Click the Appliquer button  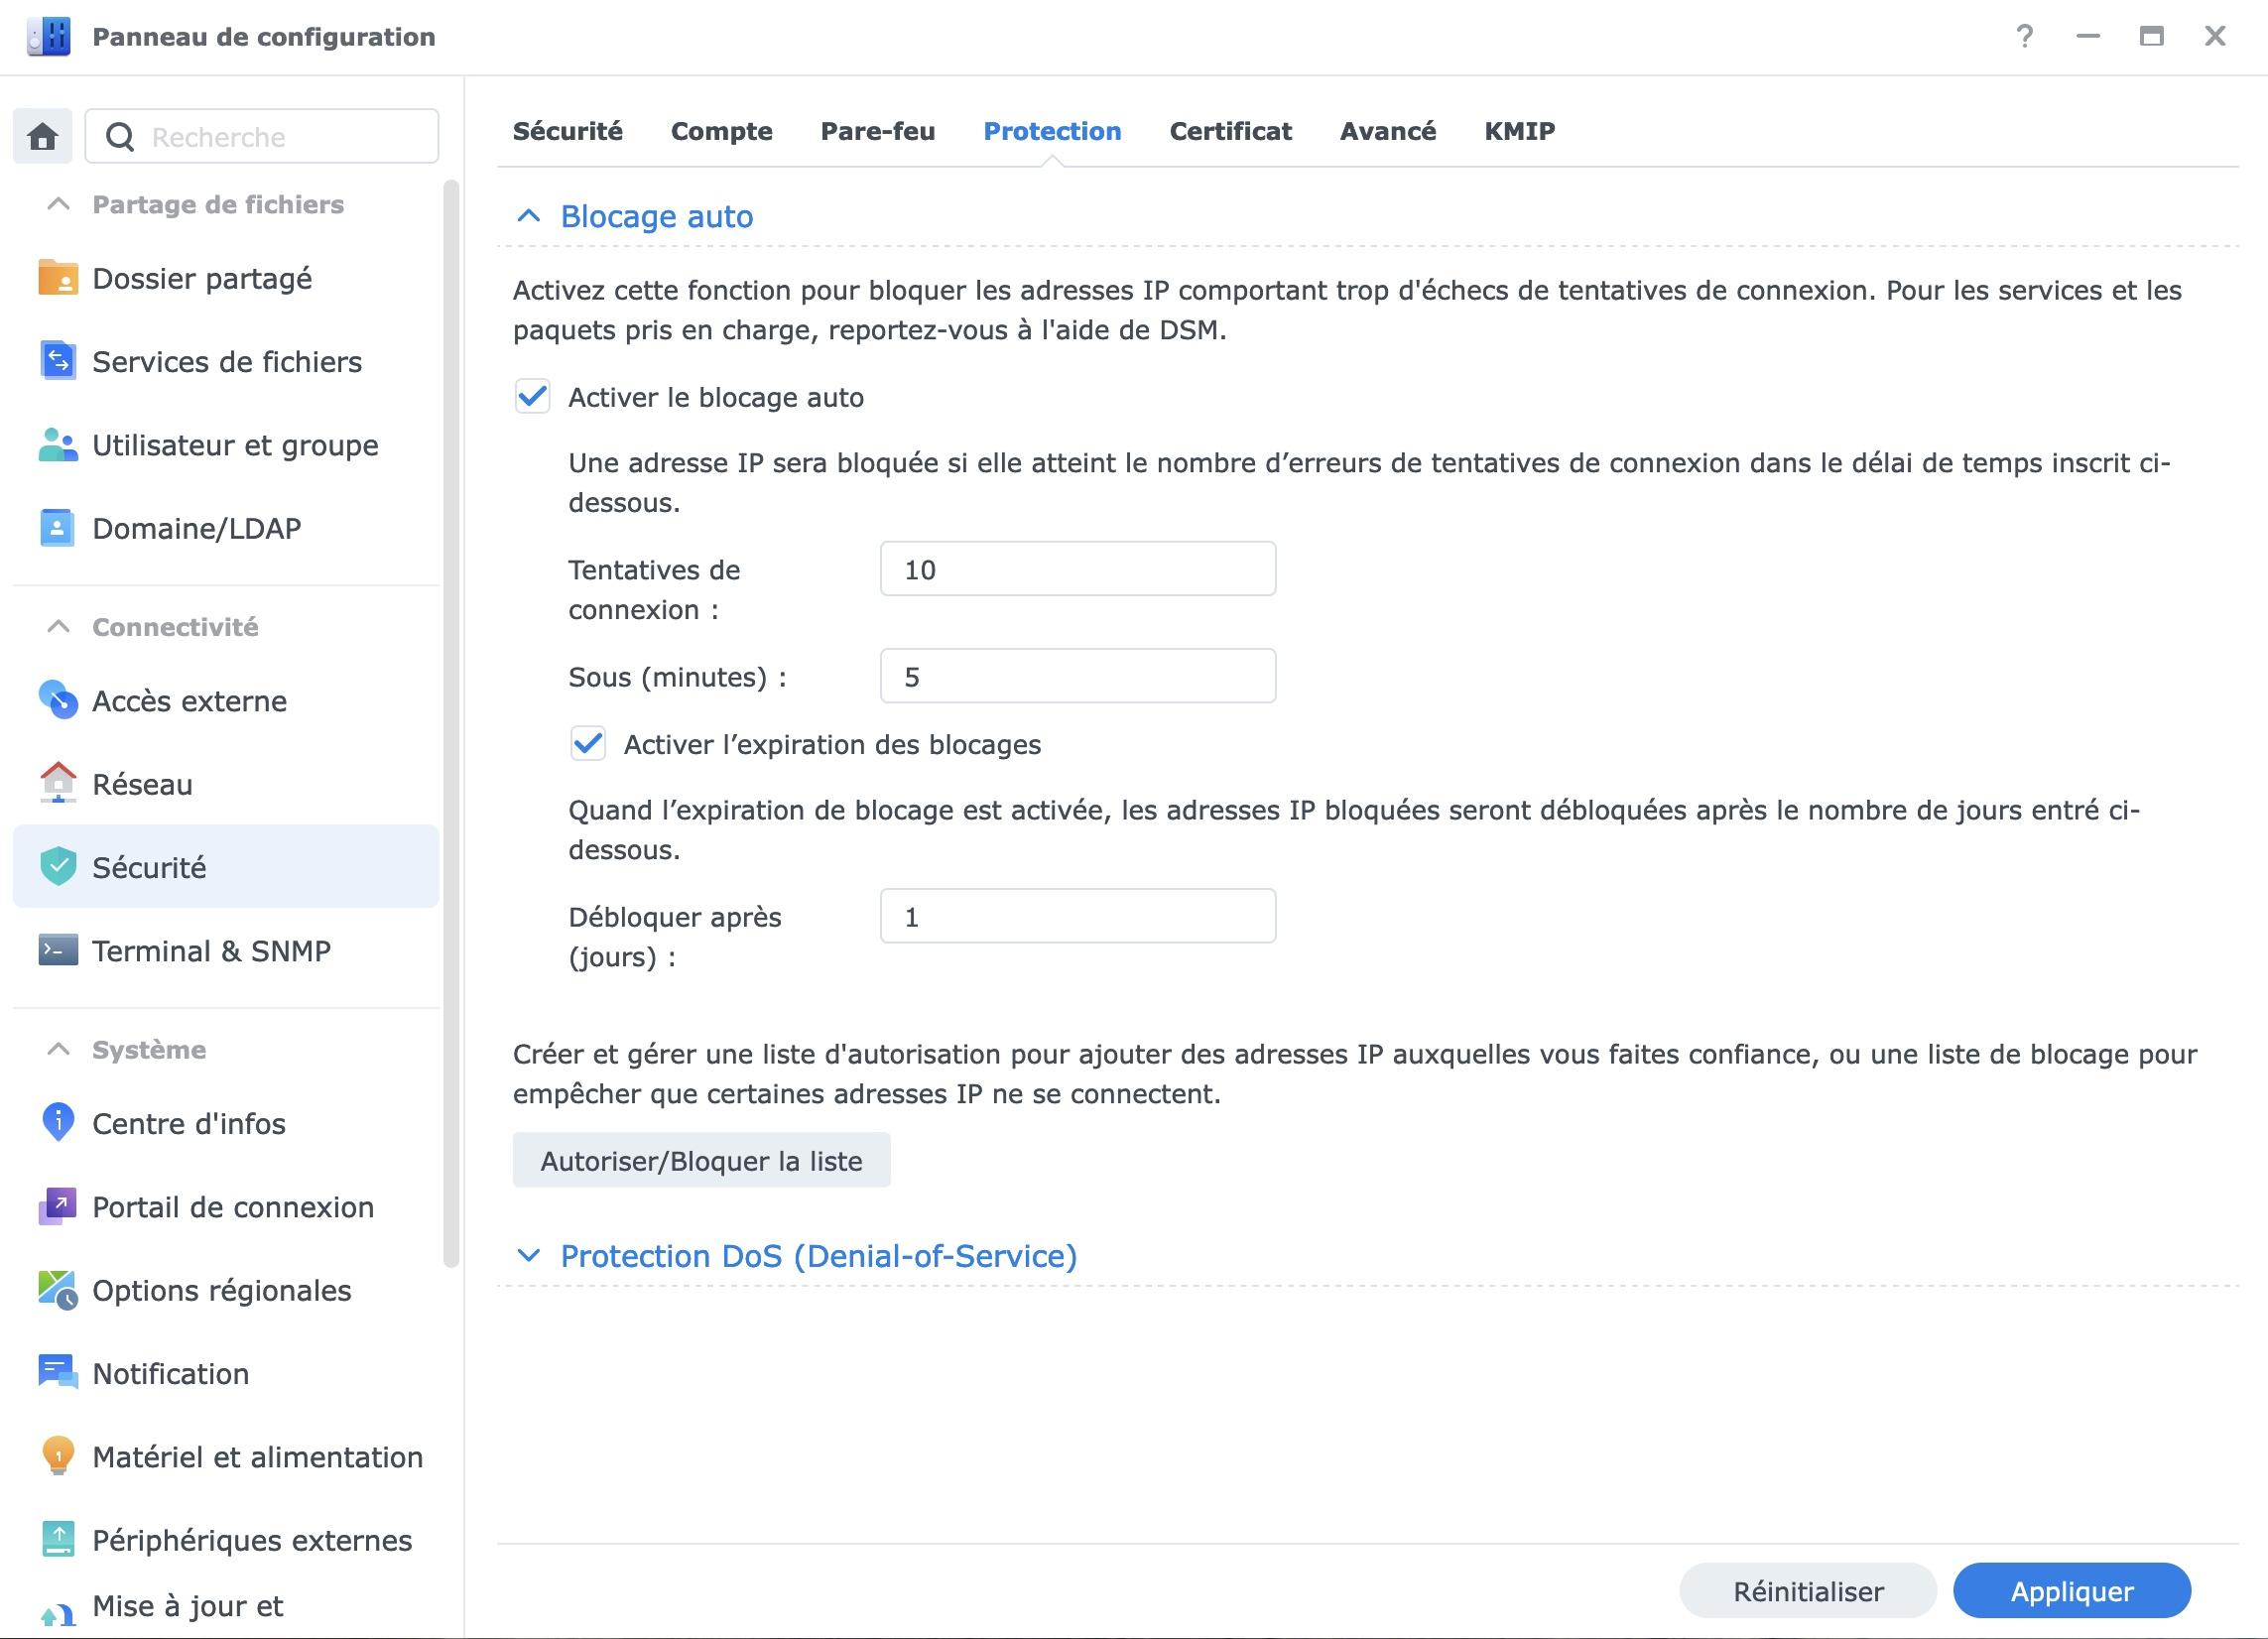(2071, 1591)
